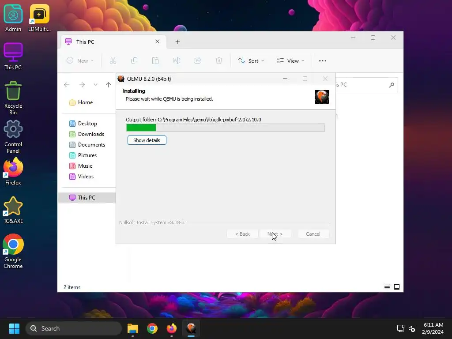This screenshot has width=452, height=339.
Task: Click the QEMU logo in the installer header
Action: tap(321, 97)
